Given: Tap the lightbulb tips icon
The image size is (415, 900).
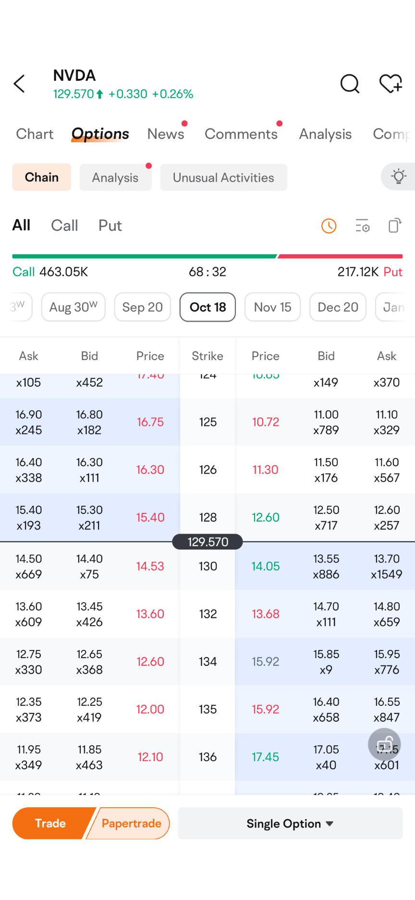Looking at the screenshot, I should 399,176.
